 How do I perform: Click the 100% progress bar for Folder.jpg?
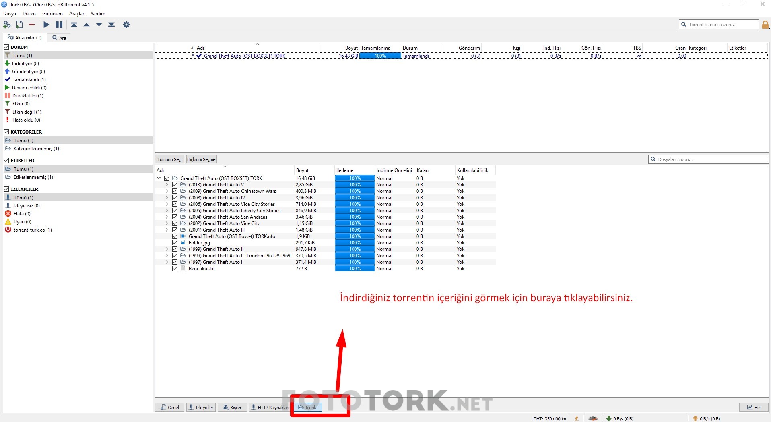tap(355, 243)
